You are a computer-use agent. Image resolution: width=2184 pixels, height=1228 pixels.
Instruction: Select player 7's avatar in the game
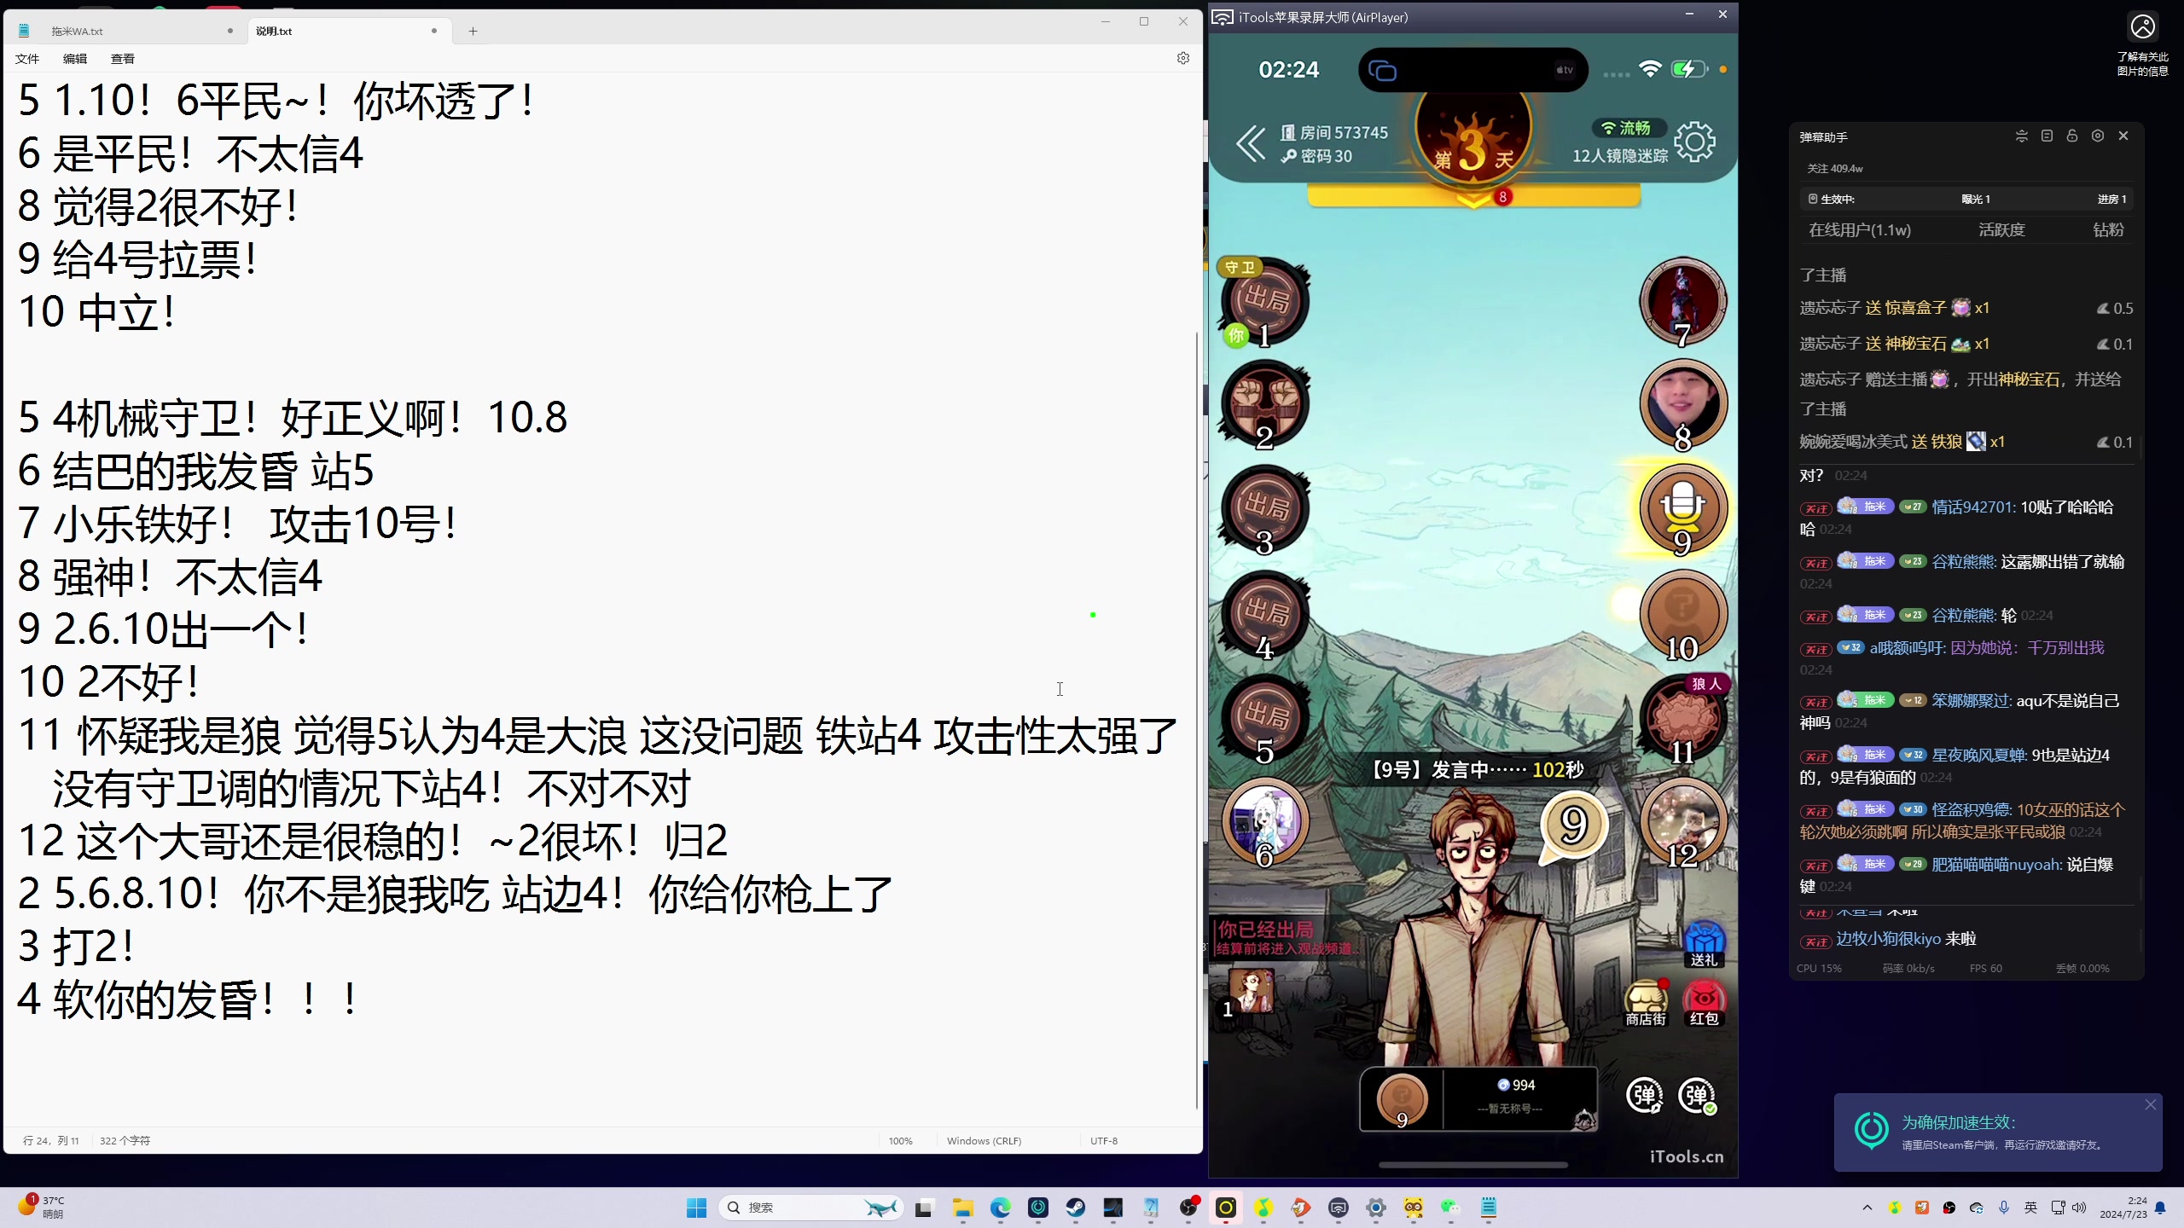pos(1682,301)
